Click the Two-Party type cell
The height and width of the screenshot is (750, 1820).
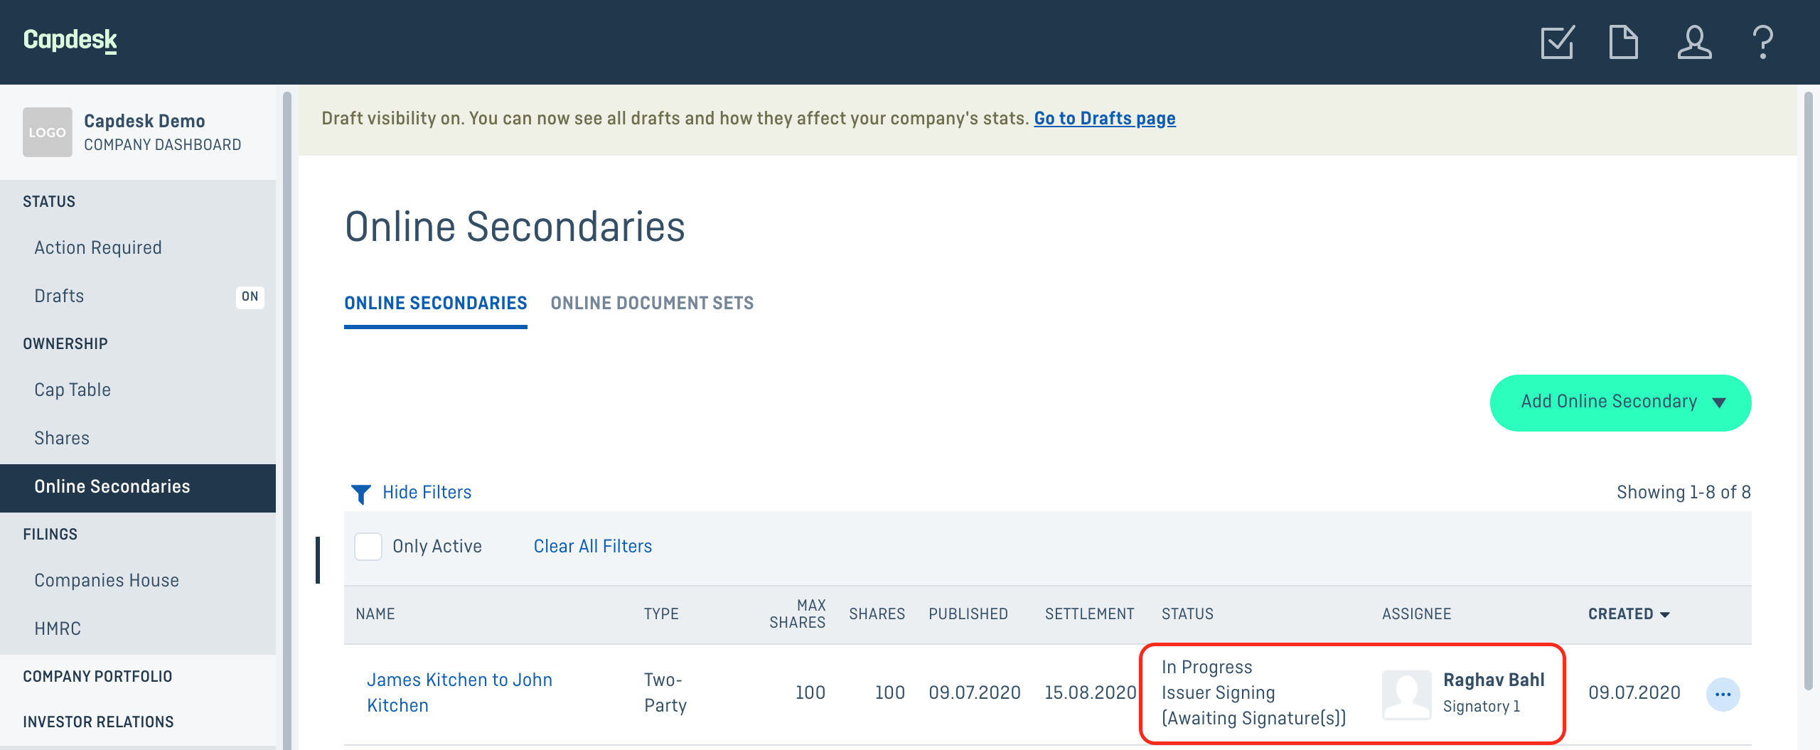coord(665,693)
